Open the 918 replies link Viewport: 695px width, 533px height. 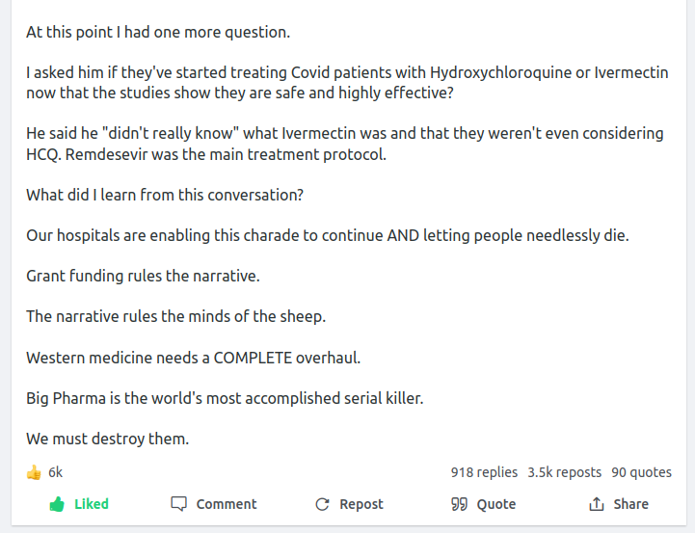[484, 472]
